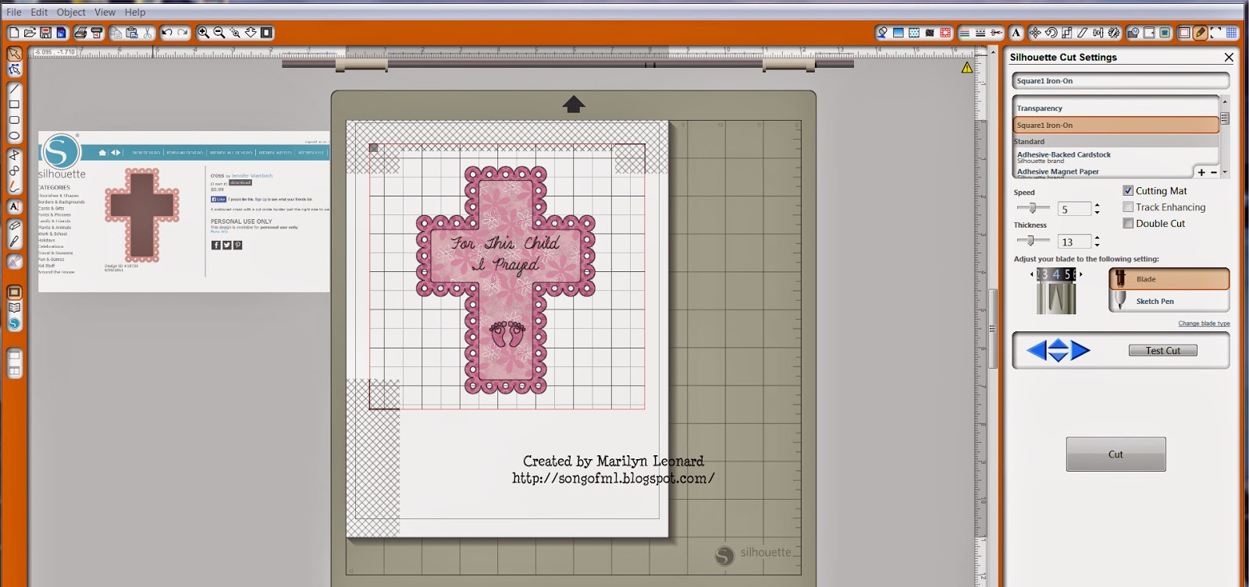Image resolution: width=1249 pixels, height=587 pixels.
Task: Select the arrow Select tool
Action: pyautogui.click(x=14, y=54)
